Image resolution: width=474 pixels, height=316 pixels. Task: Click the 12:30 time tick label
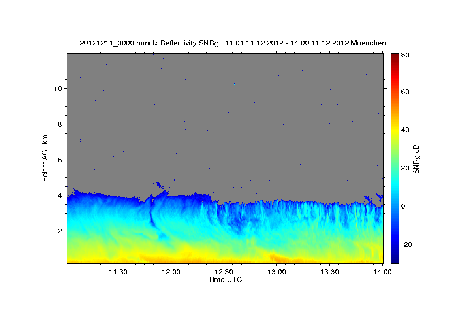tap(224, 272)
